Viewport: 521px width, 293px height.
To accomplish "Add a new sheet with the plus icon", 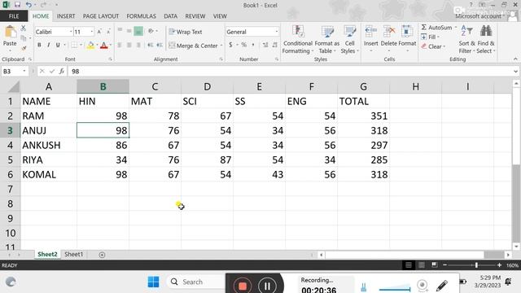I will pos(102,255).
